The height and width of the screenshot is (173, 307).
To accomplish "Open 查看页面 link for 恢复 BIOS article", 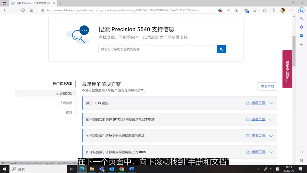I will [x=258, y=152].
